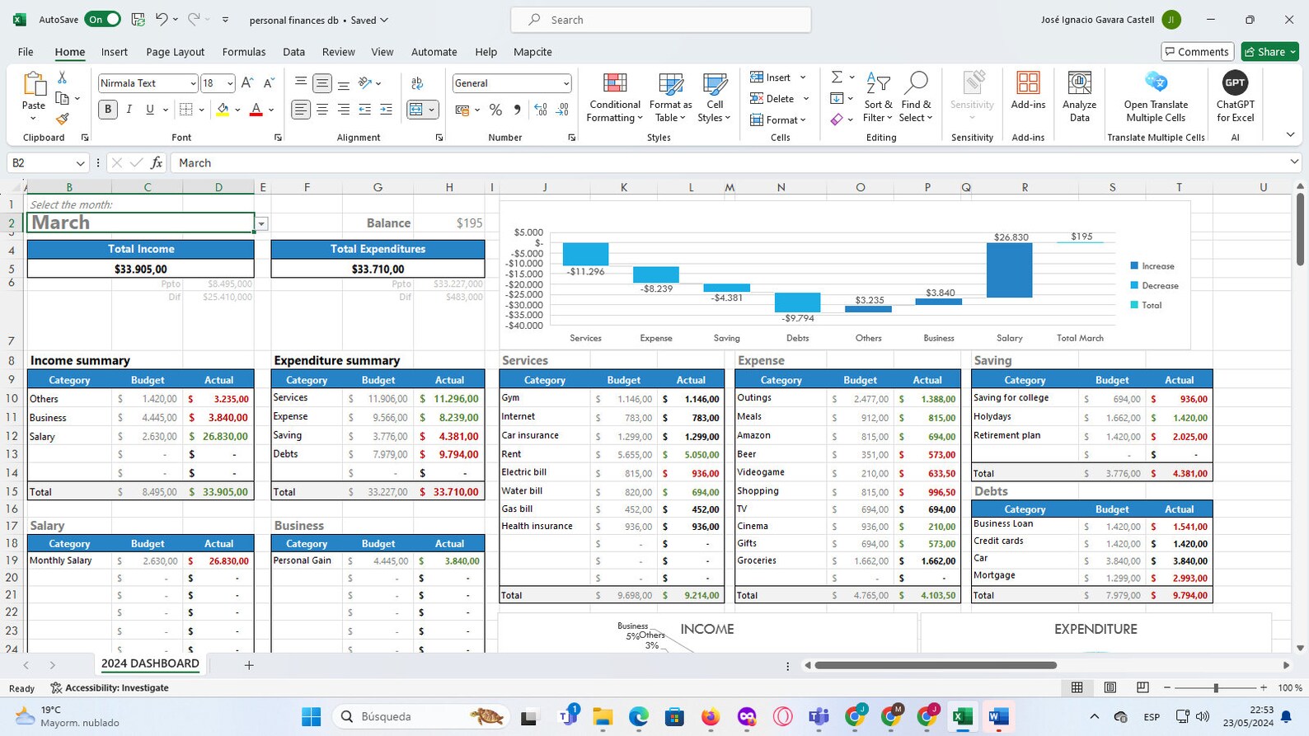Open Translate Multiple Cells add-in
Screen dimensions: 1309x736
coord(1156,96)
